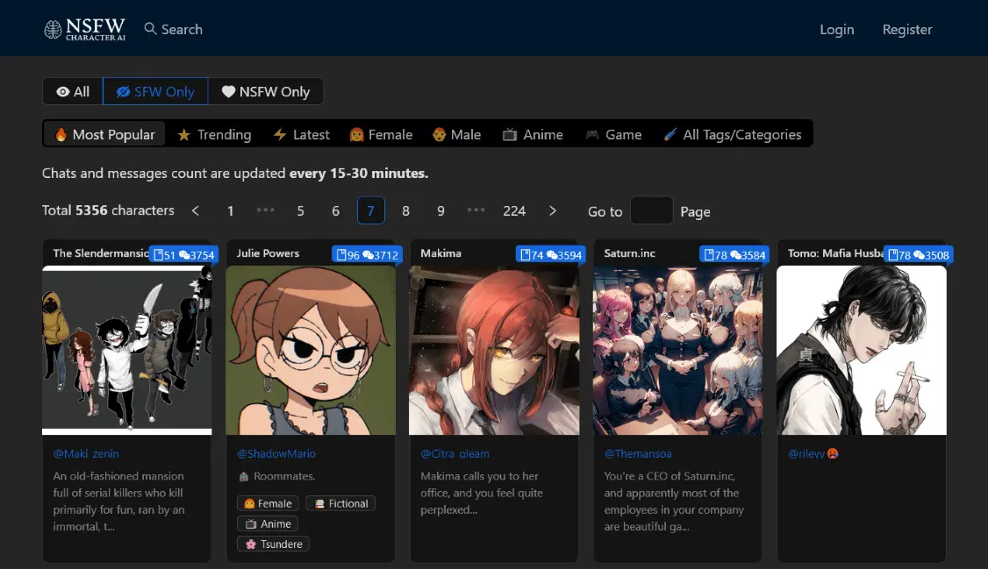Click the chats count icon on Saturn.inc
This screenshot has width=988, height=569.
pyautogui.click(x=709, y=255)
